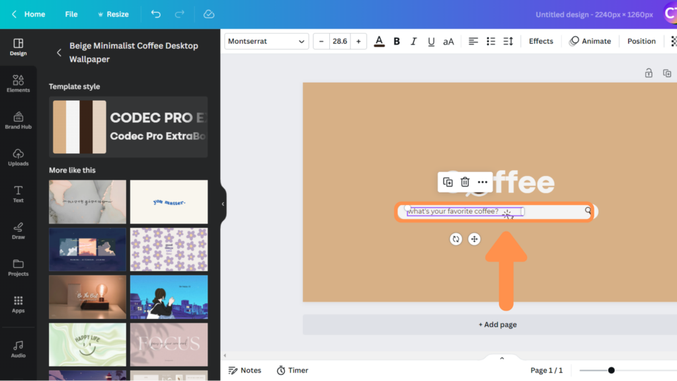The image size is (677, 381).
Task: Open the Position panel
Action: click(x=641, y=42)
